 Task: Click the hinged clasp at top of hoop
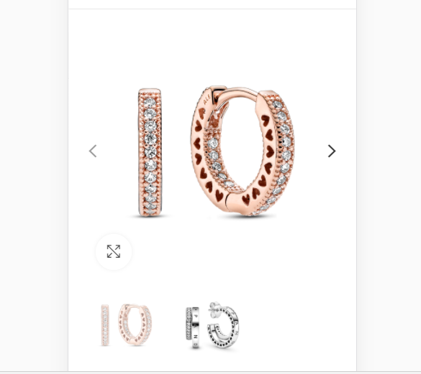click(x=219, y=89)
